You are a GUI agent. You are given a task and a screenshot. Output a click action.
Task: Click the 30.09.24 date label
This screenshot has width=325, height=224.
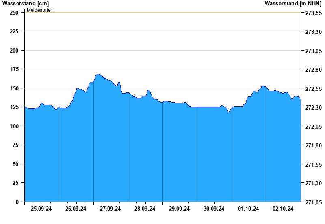(x=214, y=209)
